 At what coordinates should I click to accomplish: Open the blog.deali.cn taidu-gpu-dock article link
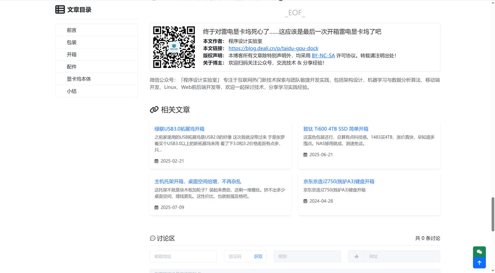point(273,48)
